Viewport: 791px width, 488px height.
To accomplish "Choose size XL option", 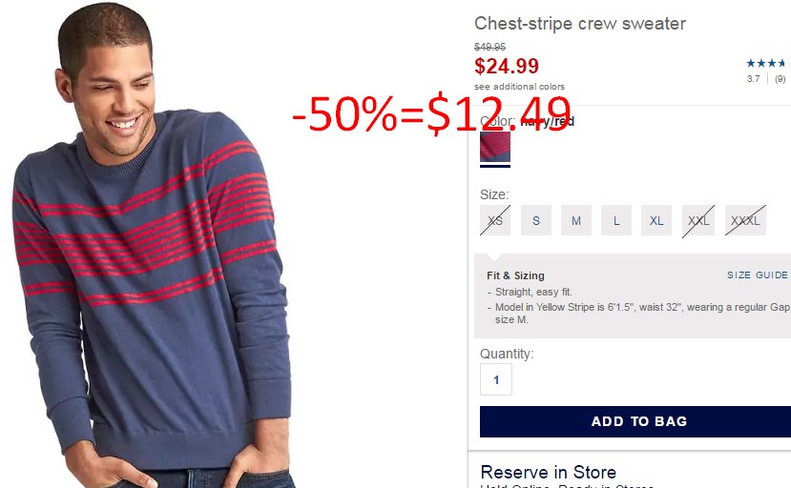I will 656,220.
